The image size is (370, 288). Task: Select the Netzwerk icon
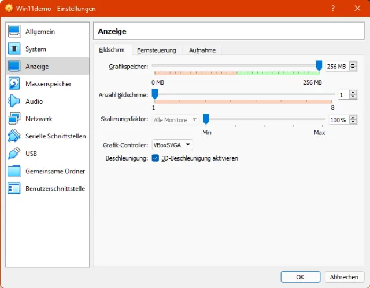[14, 119]
